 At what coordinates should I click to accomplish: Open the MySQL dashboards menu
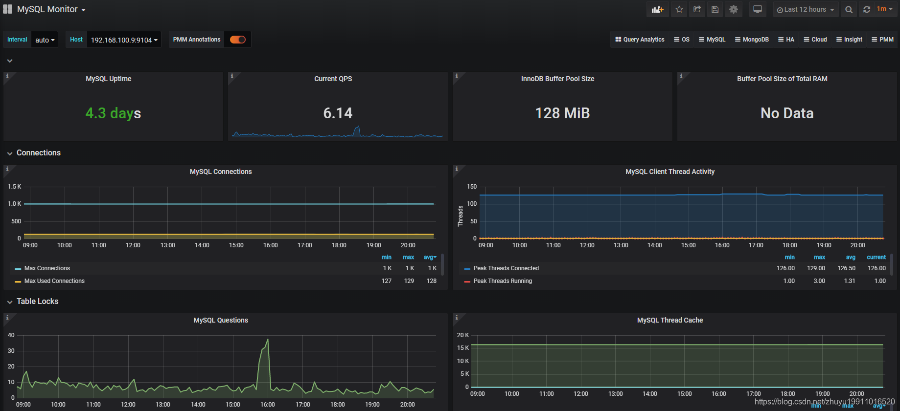[x=712, y=40]
